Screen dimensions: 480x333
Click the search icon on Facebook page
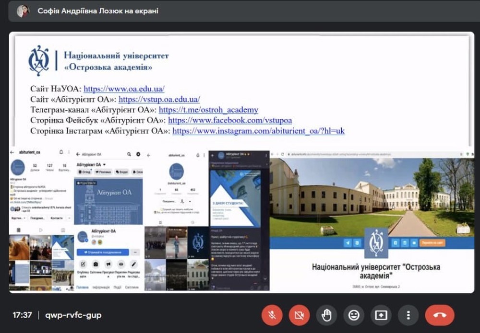(x=129, y=154)
